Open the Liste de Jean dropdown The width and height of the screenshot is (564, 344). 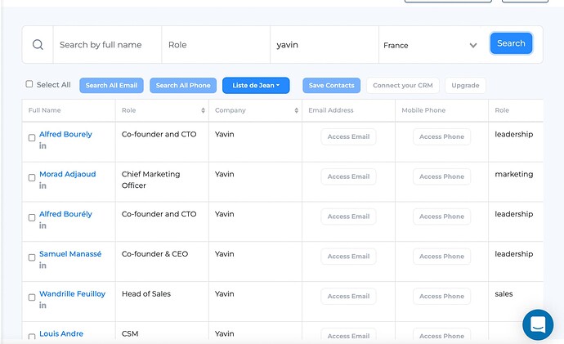tap(256, 86)
